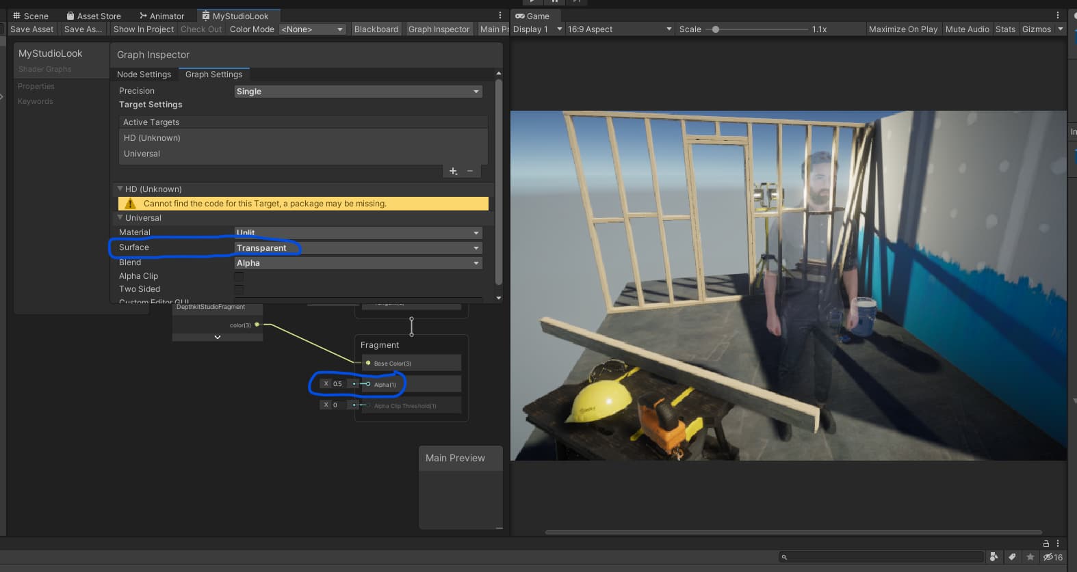This screenshot has height=572, width=1077.
Task: Switch to the Animator tab
Action: tap(161, 16)
